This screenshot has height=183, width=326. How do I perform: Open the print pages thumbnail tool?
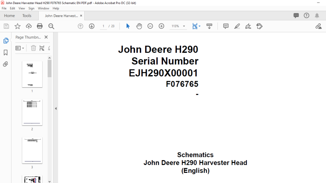pos(42,48)
